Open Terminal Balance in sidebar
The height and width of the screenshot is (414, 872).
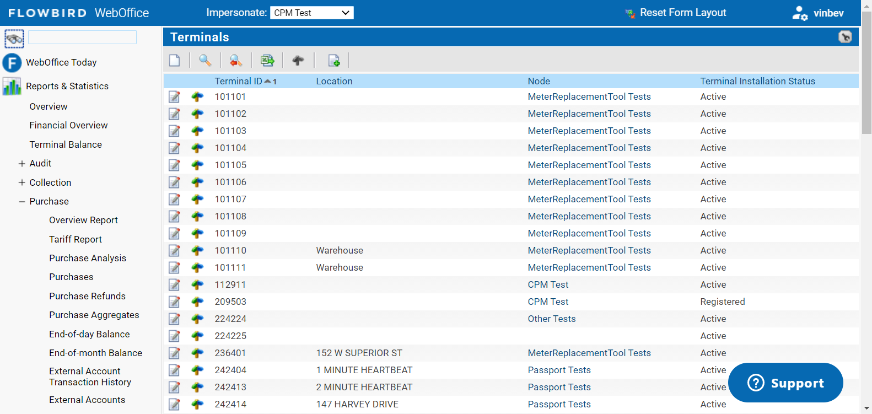(x=66, y=144)
